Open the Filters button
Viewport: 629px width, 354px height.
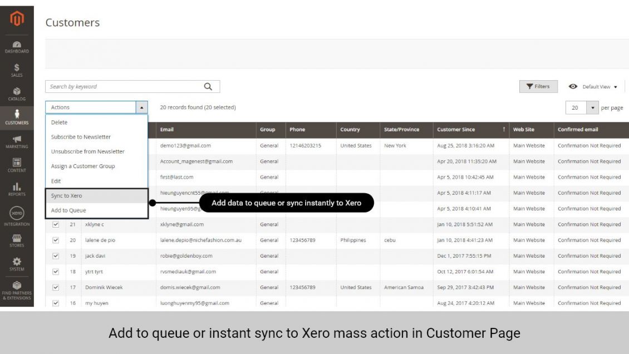pyautogui.click(x=538, y=87)
